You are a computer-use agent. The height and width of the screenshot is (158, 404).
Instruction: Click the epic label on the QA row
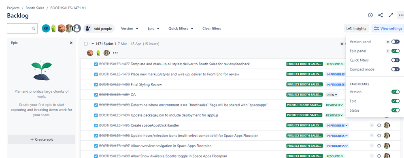[x=304, y=95]
